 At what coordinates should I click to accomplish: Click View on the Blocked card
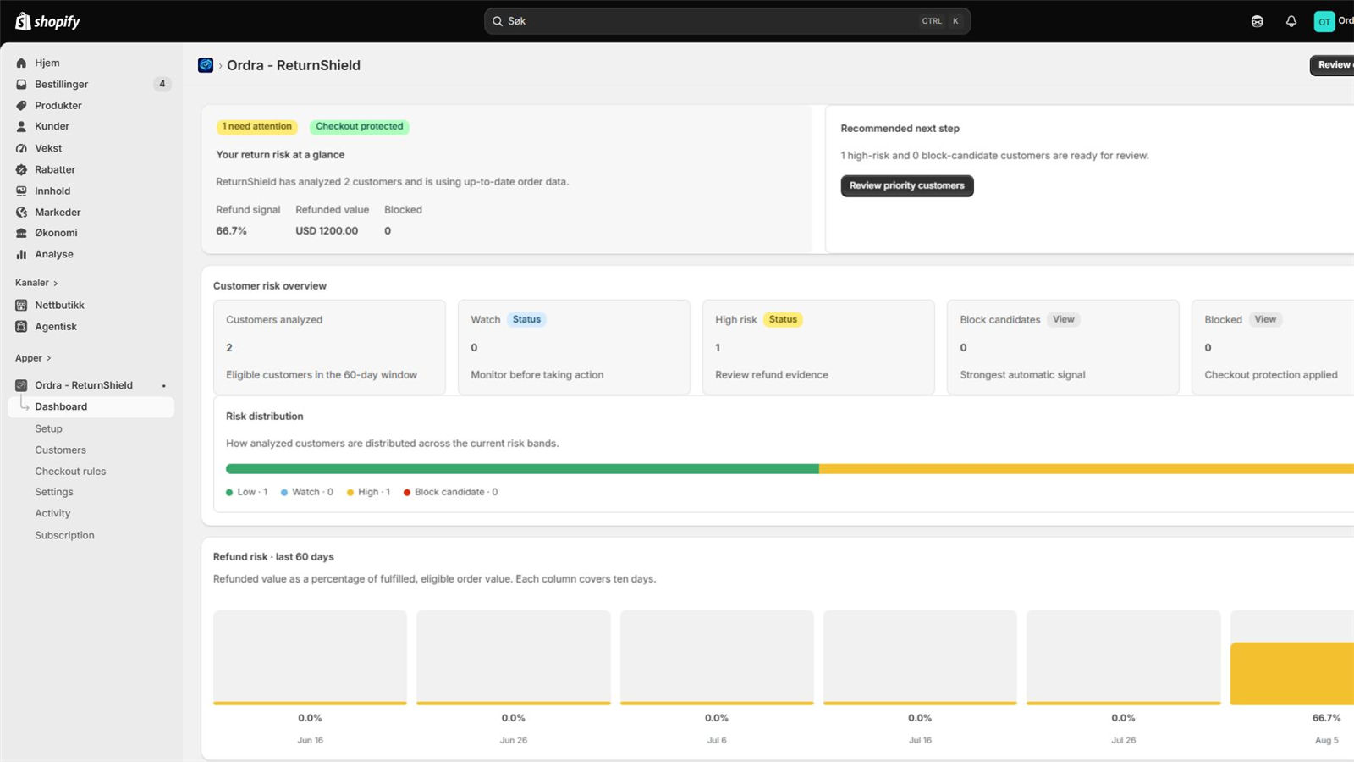pos(1265,319)
